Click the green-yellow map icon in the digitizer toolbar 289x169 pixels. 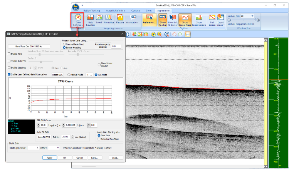pos(140,34)
